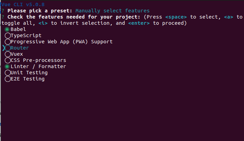The image size is (244, 141).
Task: Check the Unit Testing circle
Action: [8, 73]
